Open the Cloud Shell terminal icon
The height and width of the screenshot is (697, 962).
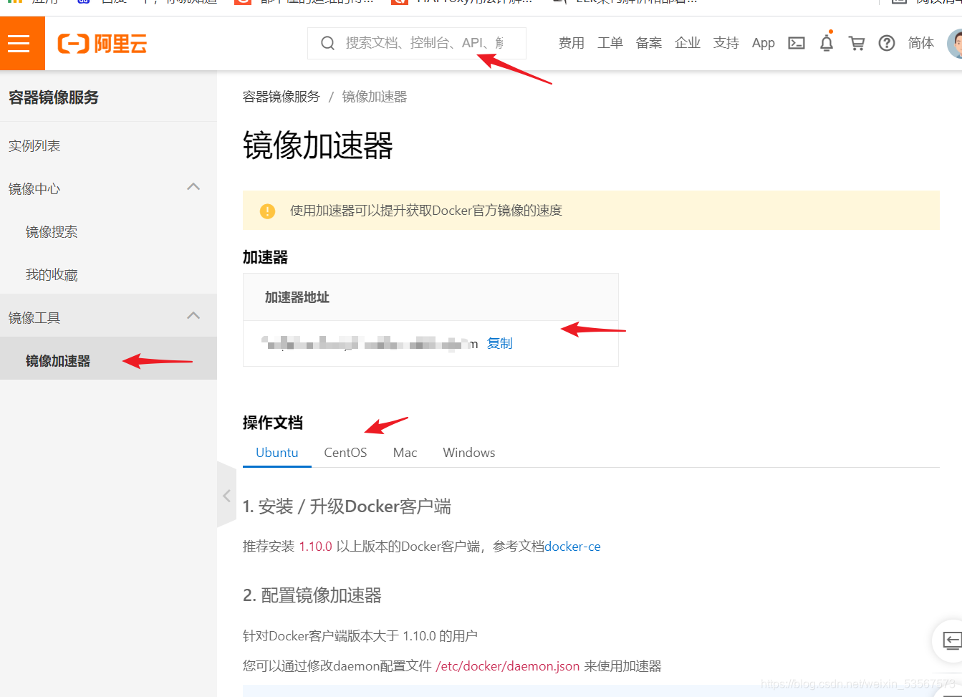[x=797, y=43]
